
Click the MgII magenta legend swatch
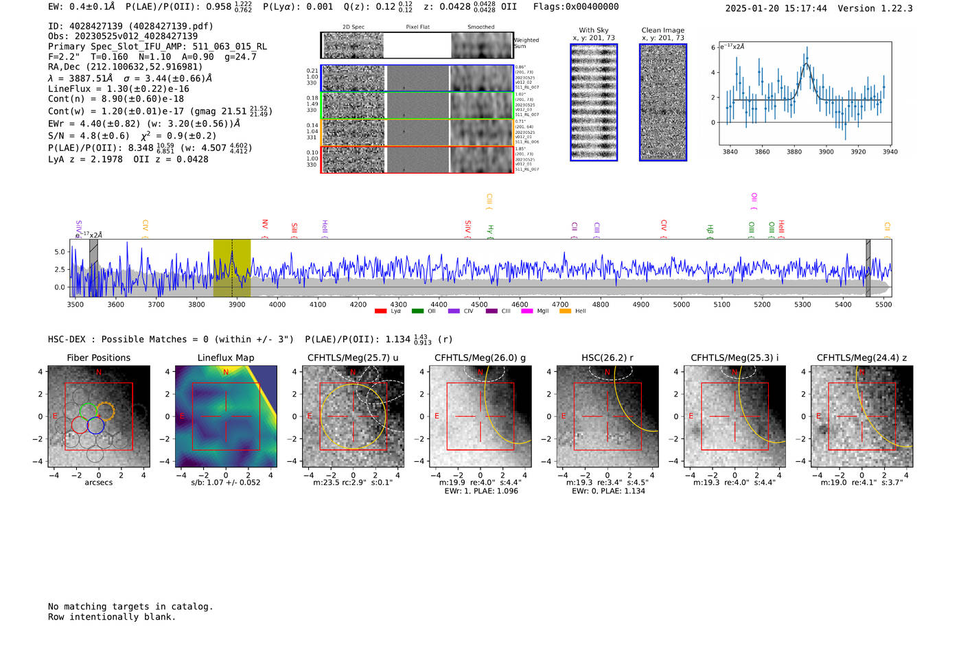pos(527,311)
